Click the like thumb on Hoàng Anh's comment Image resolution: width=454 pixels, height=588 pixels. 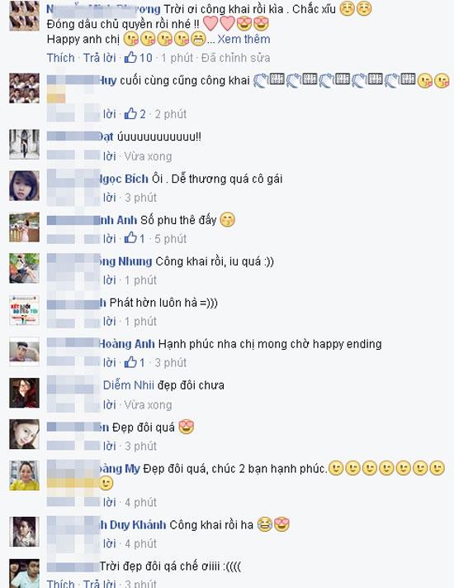click(x=130, y=362)
